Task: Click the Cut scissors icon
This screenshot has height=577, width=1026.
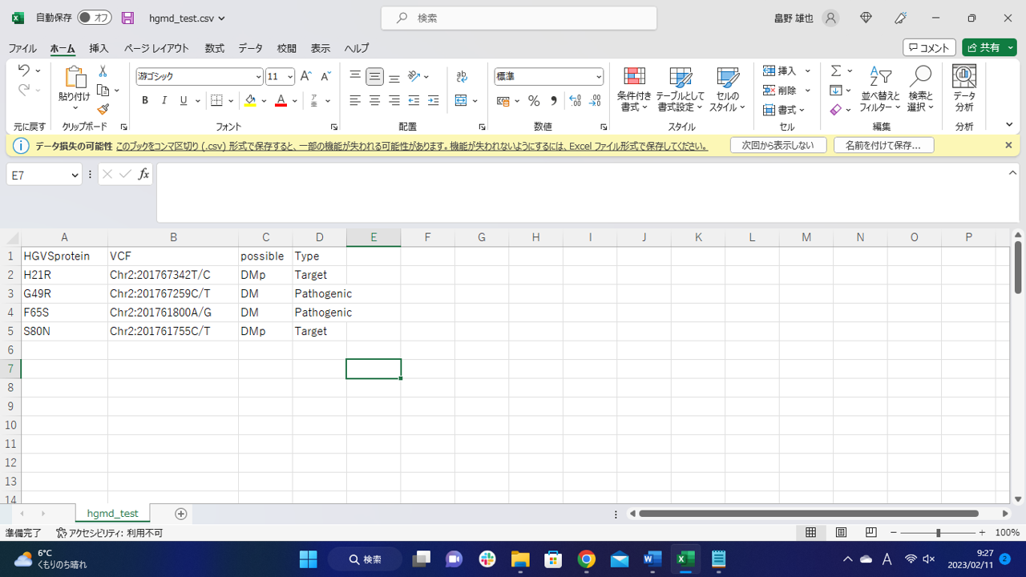Action: pos(103,71)
